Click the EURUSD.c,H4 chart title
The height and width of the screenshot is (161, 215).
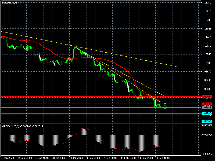tap(10, 2)
